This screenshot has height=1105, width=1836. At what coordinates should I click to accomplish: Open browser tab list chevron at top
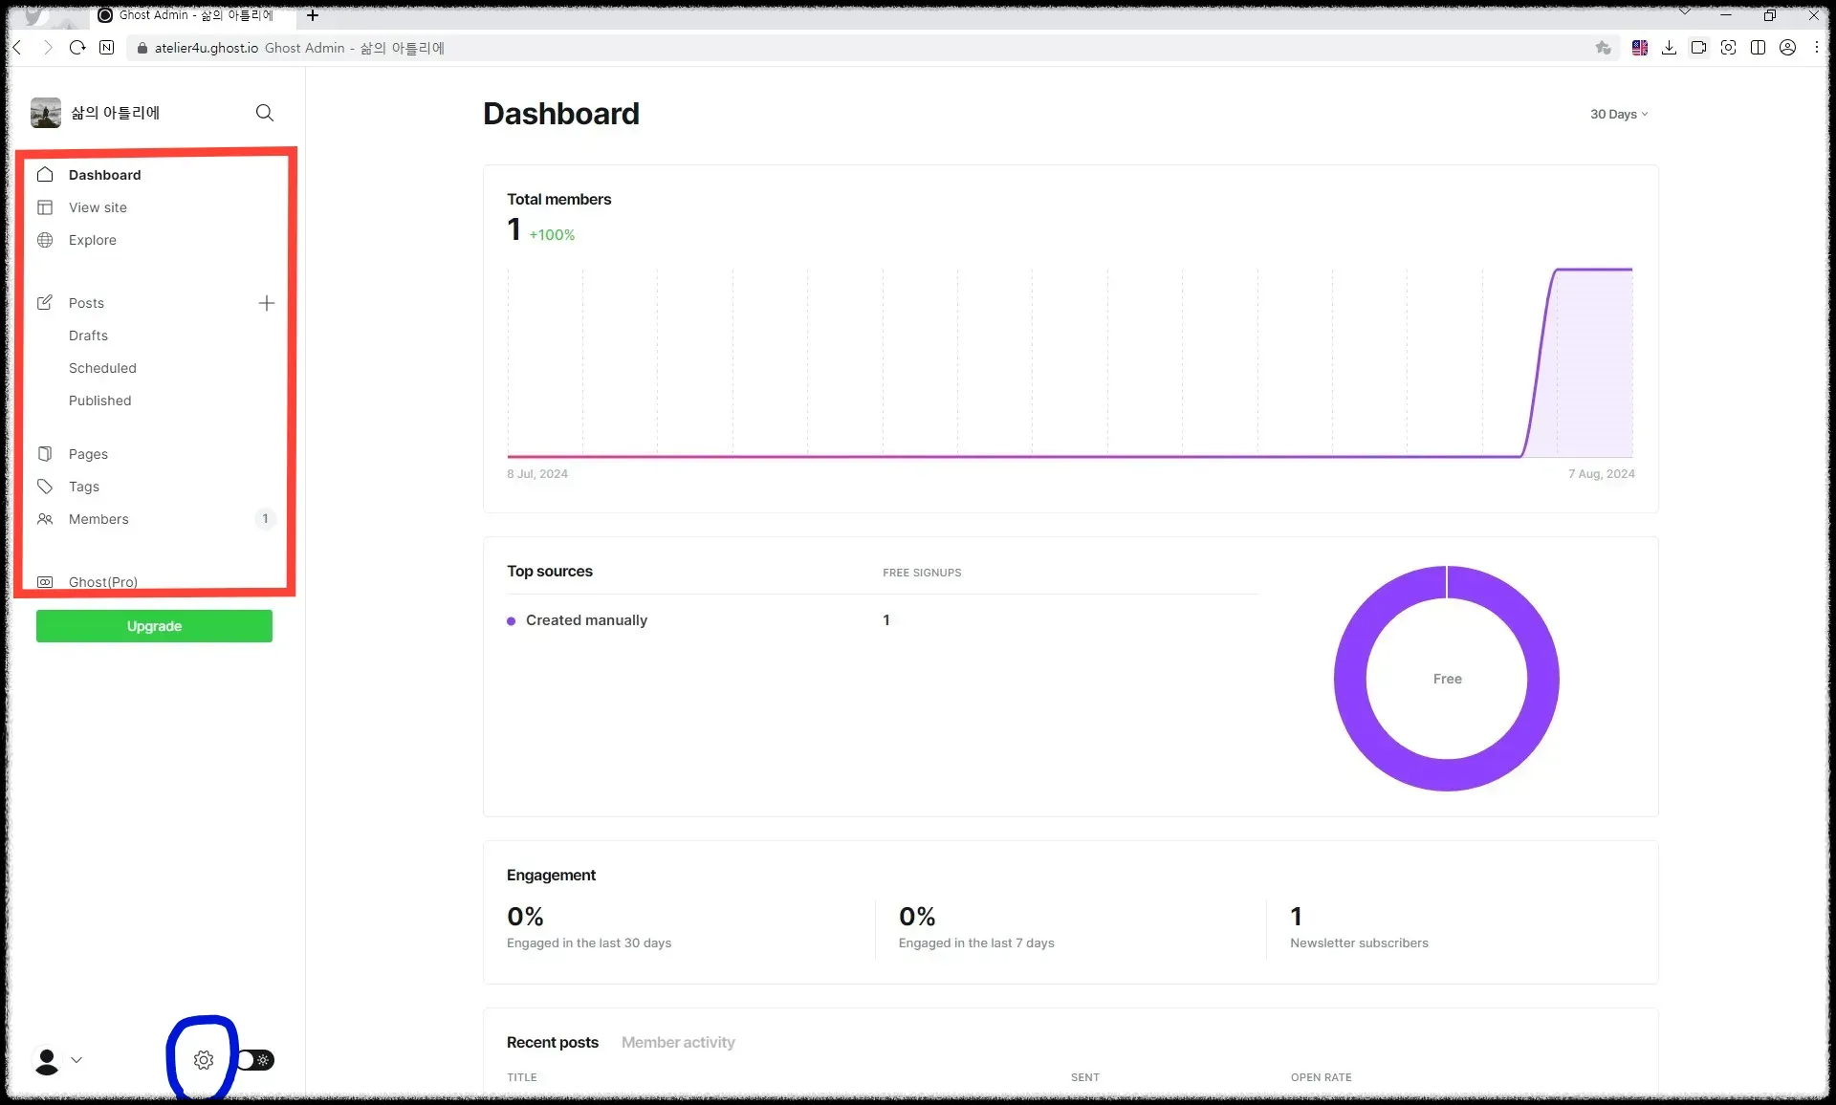(x=1685, y=12)
